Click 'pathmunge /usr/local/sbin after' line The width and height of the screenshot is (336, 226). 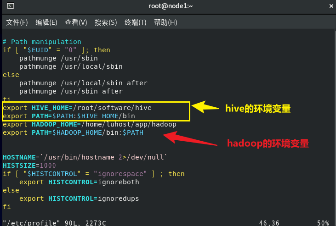(83, 83)
